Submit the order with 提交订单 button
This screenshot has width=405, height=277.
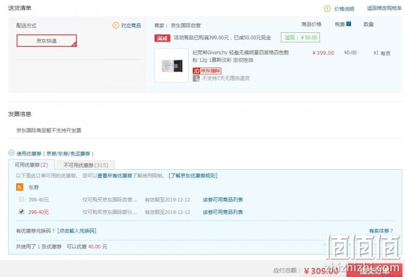coord(374,271)
